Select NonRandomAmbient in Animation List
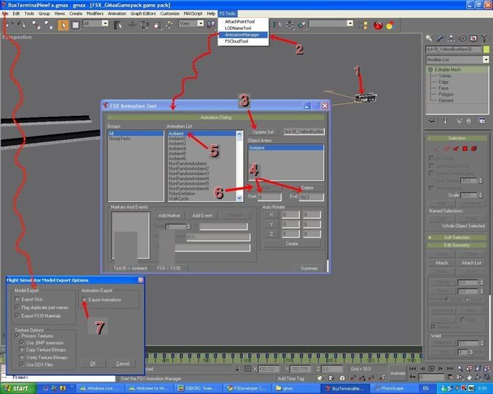The image size is (493, 394). [x=188, y=163]
